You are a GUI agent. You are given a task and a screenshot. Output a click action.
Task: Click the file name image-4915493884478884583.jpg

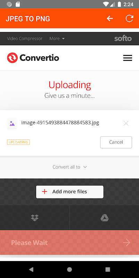coord(60,123)
